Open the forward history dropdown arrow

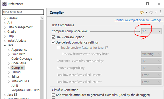156,12
